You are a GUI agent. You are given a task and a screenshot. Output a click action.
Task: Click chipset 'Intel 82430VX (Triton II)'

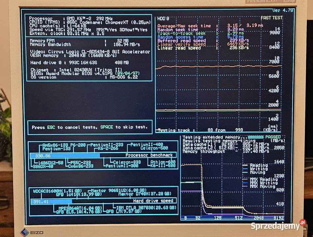pyautogui.click(x=90, y=70)
